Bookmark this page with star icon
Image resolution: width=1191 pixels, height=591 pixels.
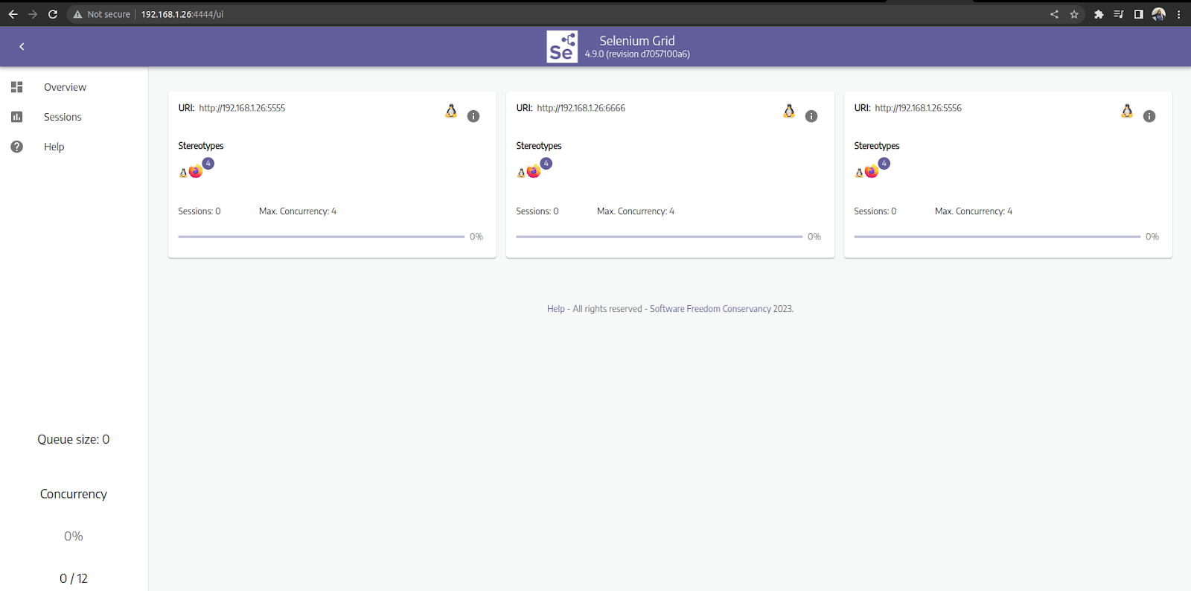1074,14
